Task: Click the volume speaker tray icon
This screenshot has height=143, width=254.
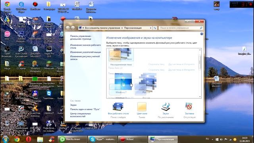Action: (x=221, y=139)
